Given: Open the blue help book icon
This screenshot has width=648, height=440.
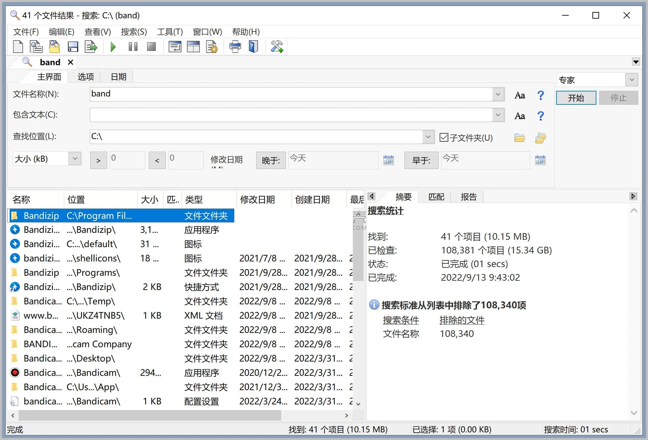Looking at the screenshot, I should 253,47.
